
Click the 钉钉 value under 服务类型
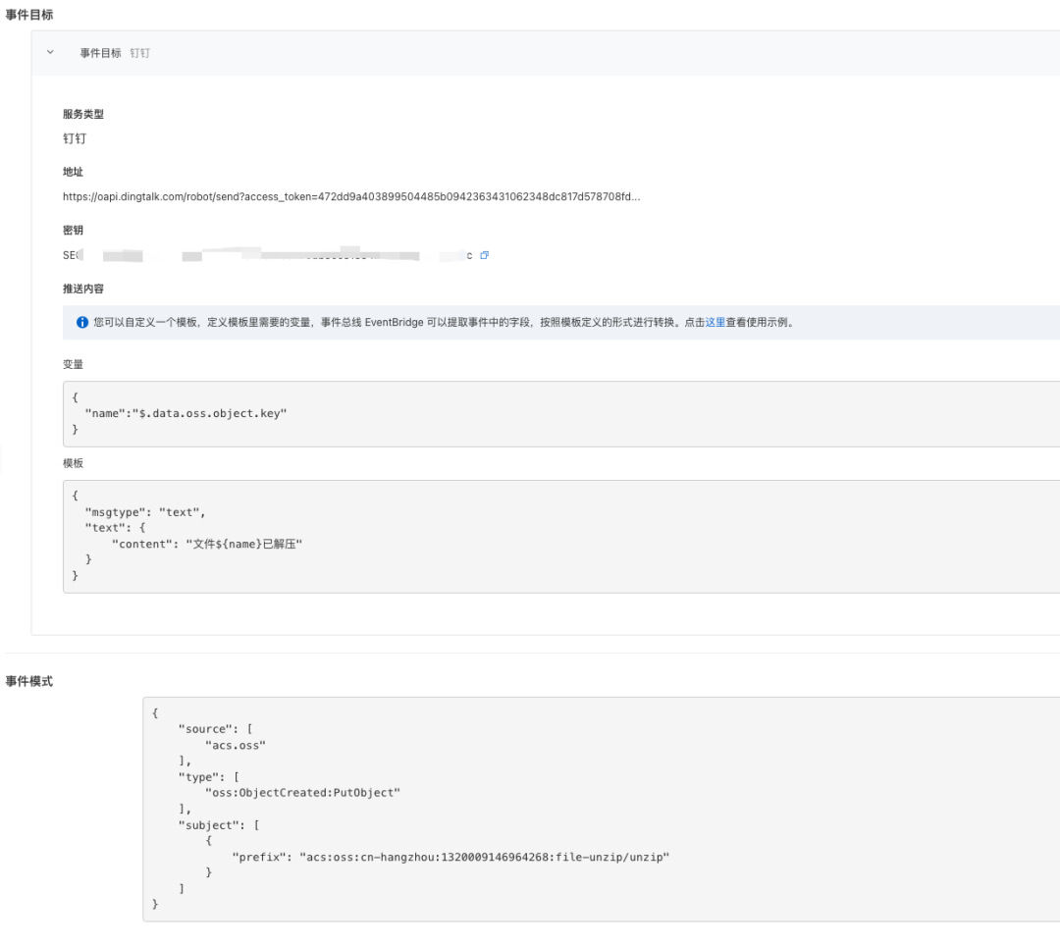coord(75,138)
